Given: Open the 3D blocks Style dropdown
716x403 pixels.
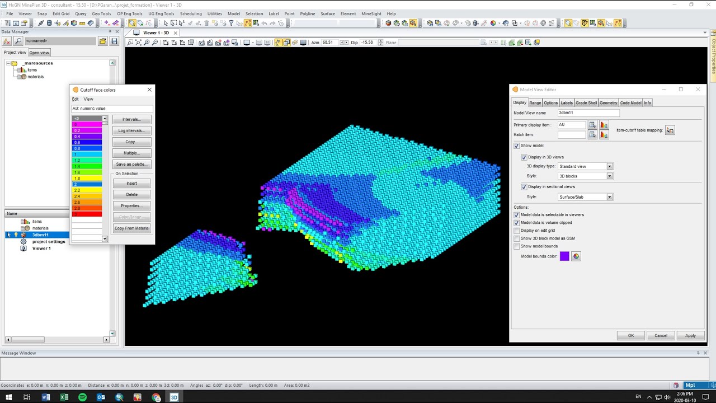Looking at the screenshot, I should click(x=610, y=176).
